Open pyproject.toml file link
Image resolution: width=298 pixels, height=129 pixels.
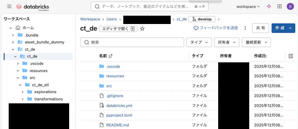(x=119, y=115)
